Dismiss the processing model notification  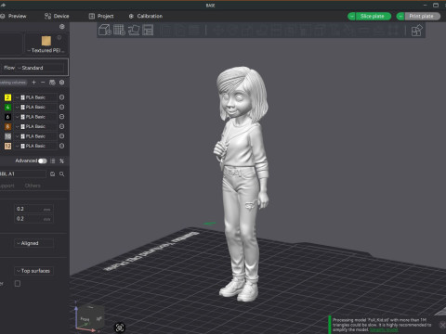click(442, 325)
